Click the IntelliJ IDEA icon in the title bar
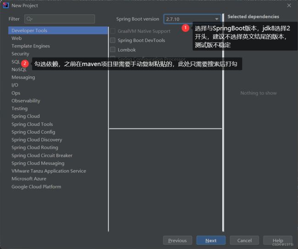This screenshot has height=249, width=298. pos(6,6)
